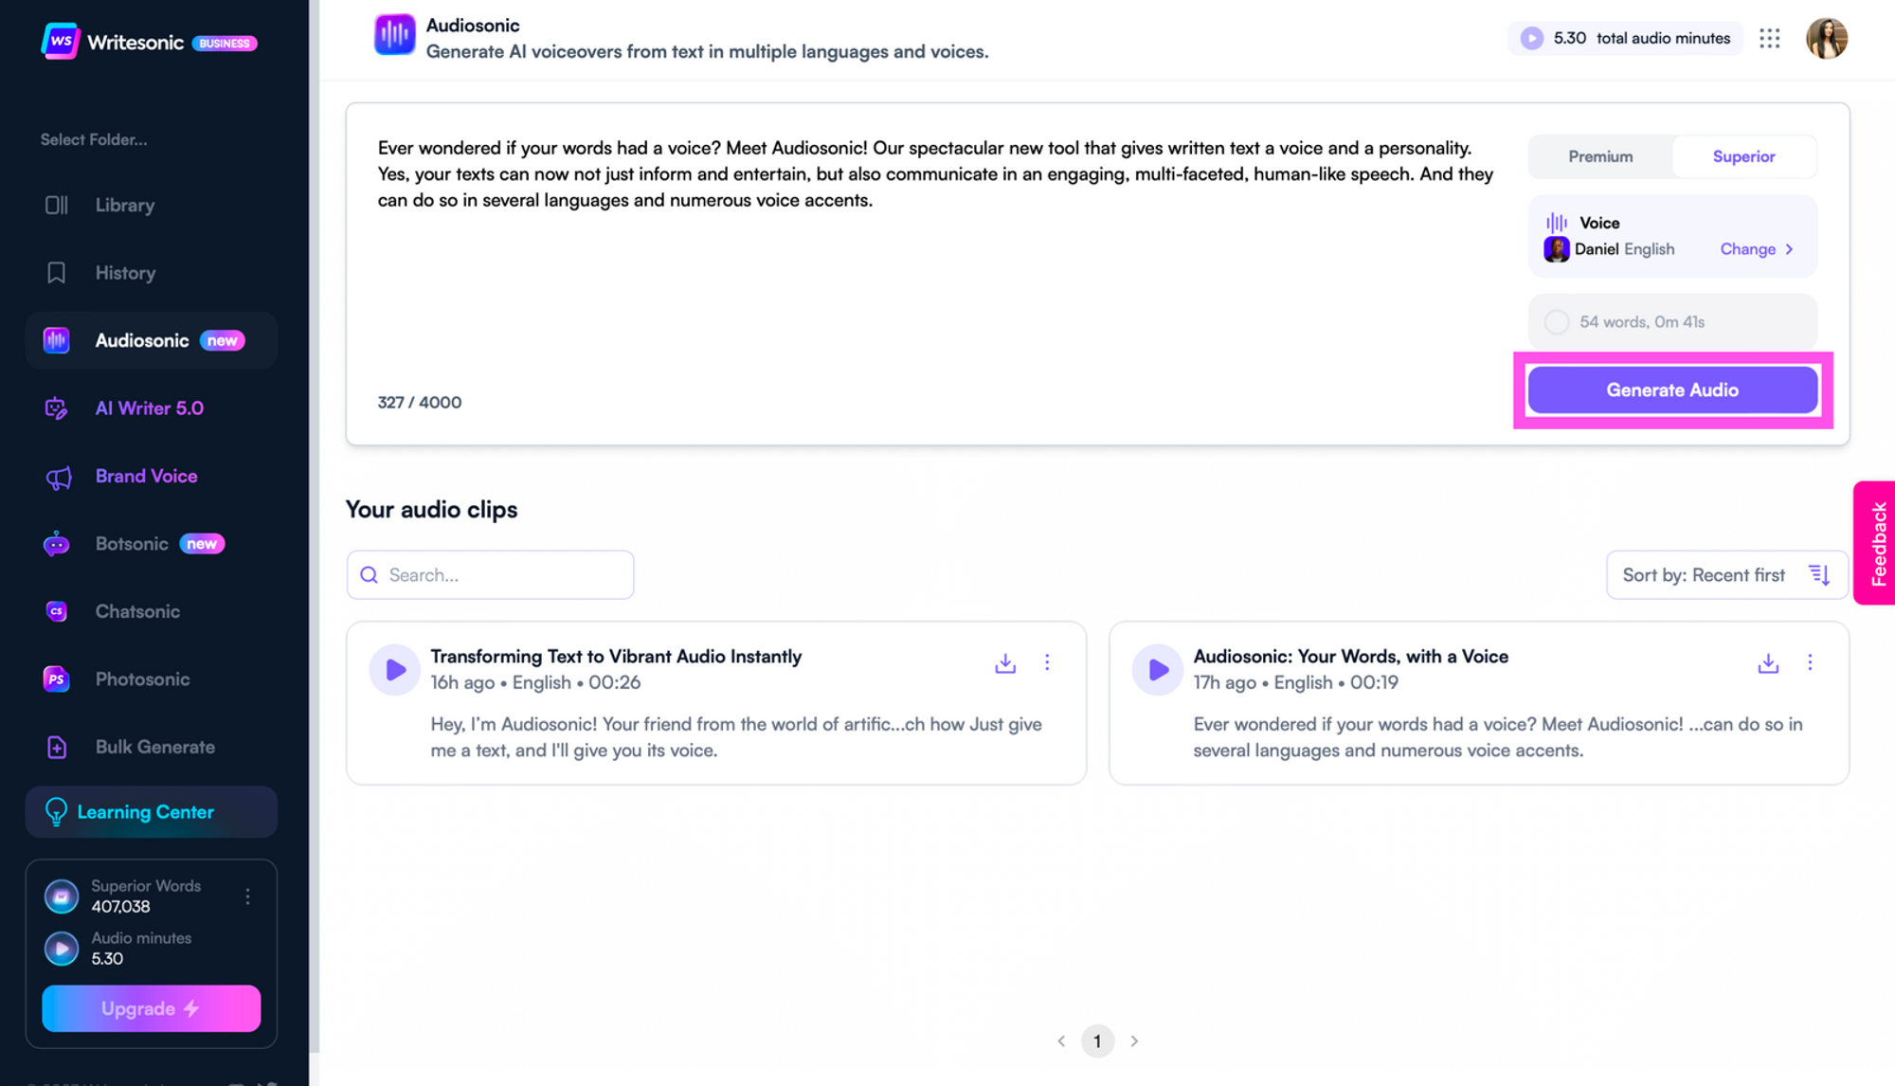This screenshot has width=1895, height=1086.
Task: Click the Bulk Generate icon
Action: pyautogui.click(x=56, y=746)
